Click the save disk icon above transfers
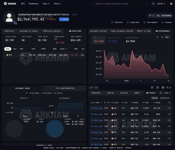 [x=163, y=88]
